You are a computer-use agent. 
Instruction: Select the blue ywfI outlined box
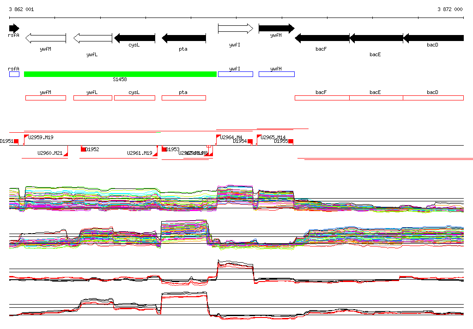pyautogui.click(x=235, y=74)
